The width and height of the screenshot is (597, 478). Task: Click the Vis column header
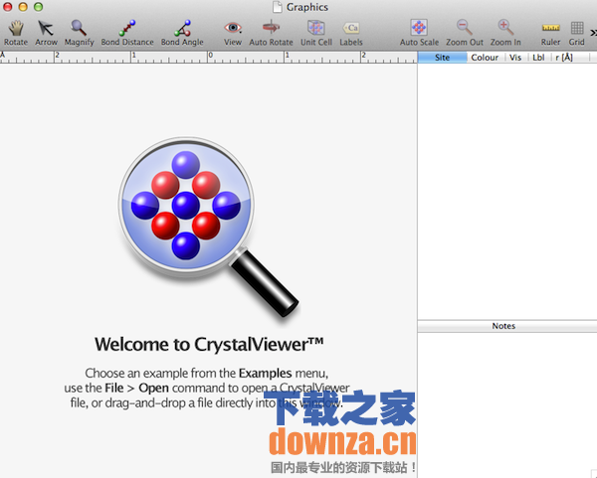pos(515,58)
